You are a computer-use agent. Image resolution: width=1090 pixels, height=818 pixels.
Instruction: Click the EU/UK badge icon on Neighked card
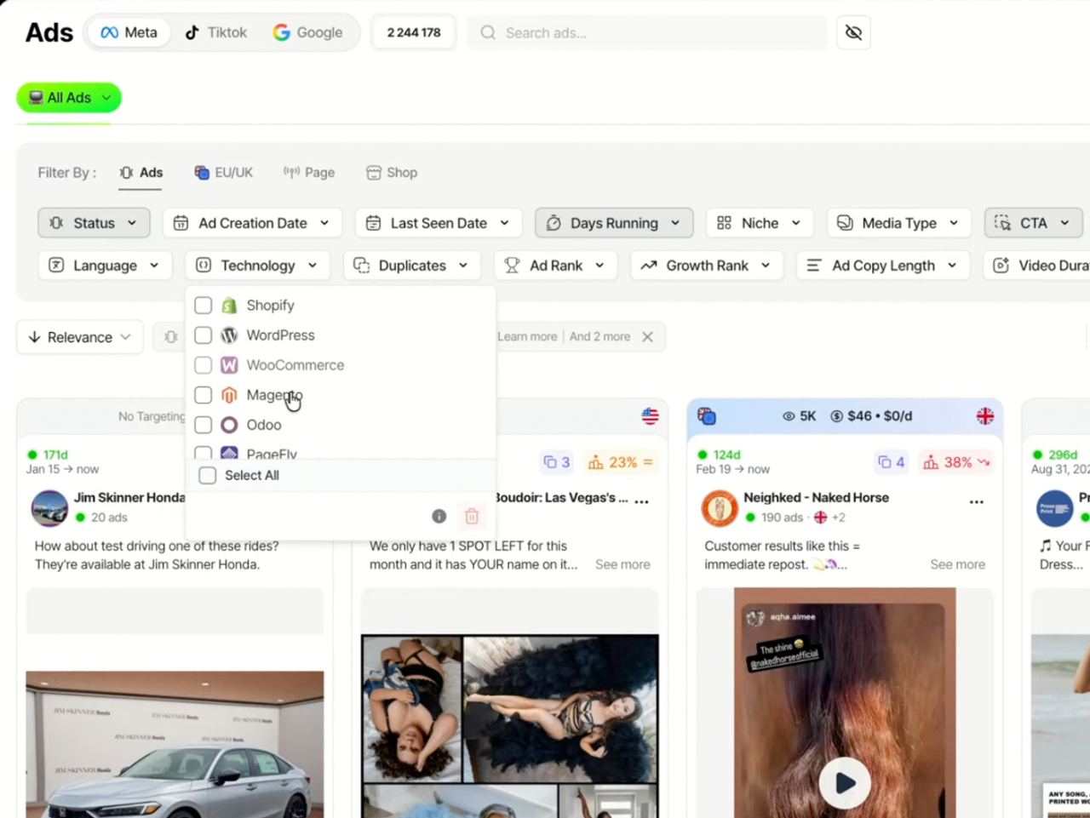(x=707, y=416)
